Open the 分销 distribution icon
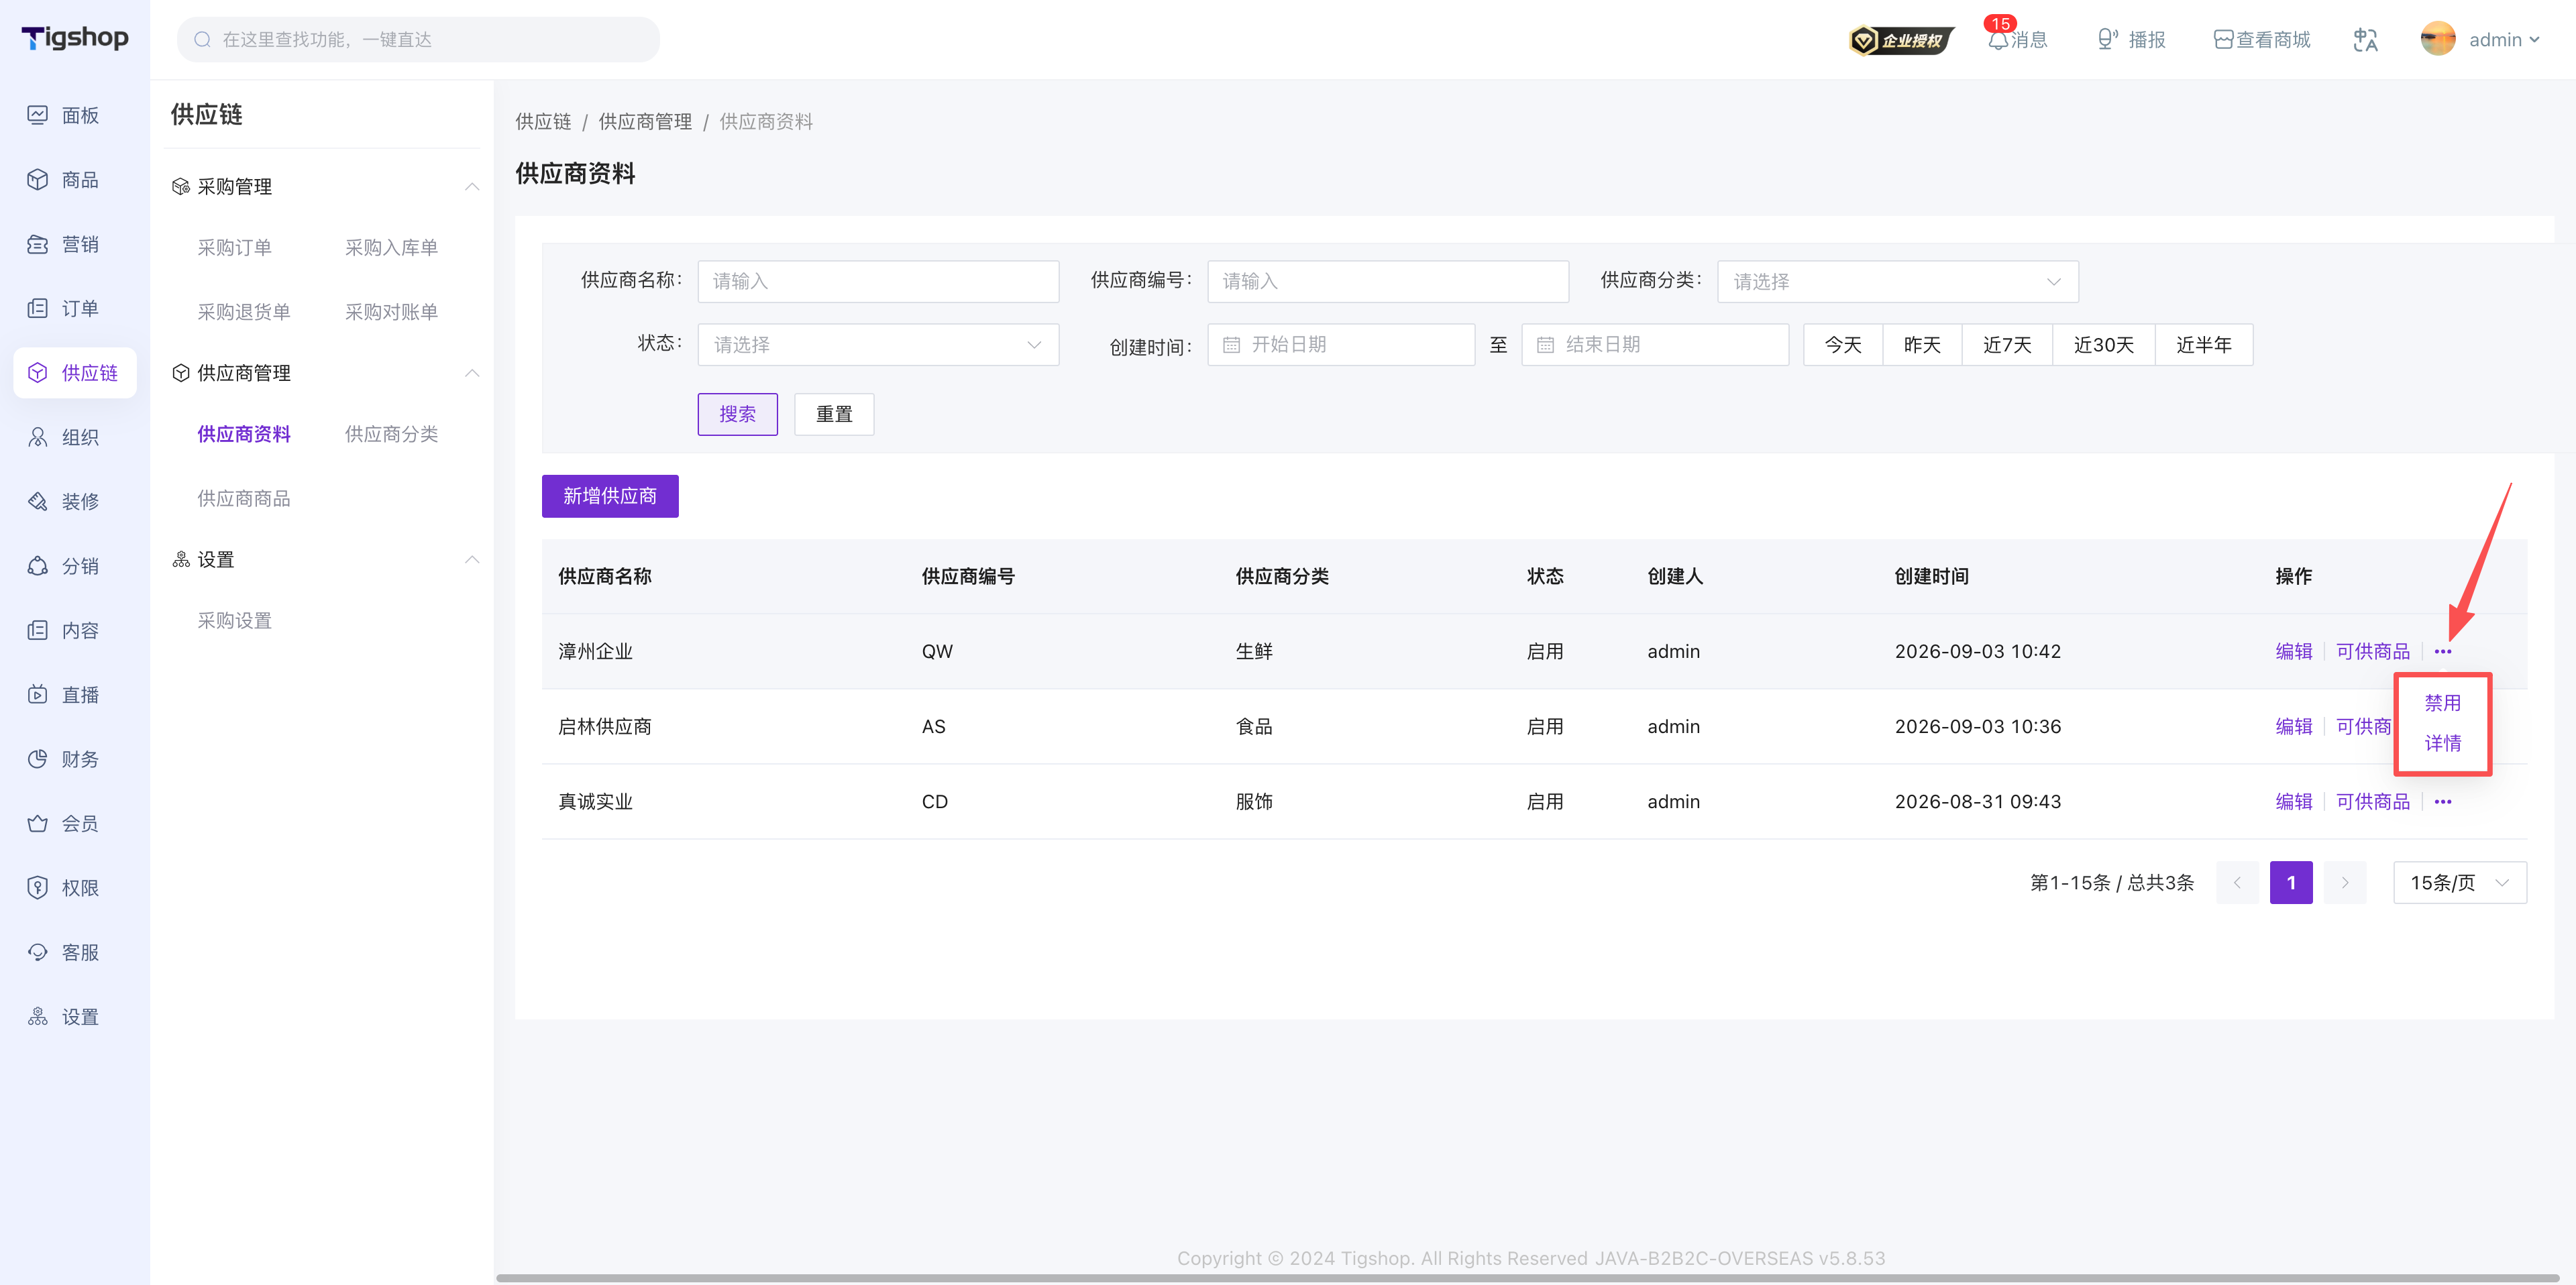Screen dimensions: 2576x1285 point(37,566)
